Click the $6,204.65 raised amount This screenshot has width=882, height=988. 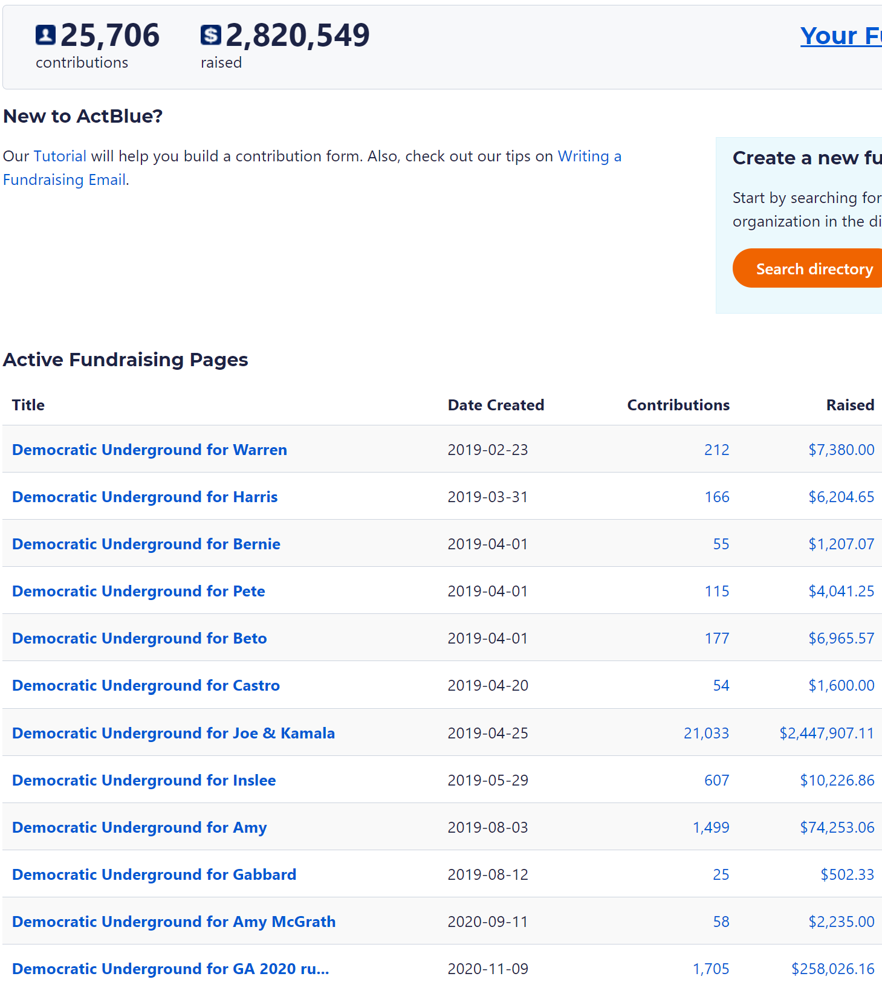(841, 497)
